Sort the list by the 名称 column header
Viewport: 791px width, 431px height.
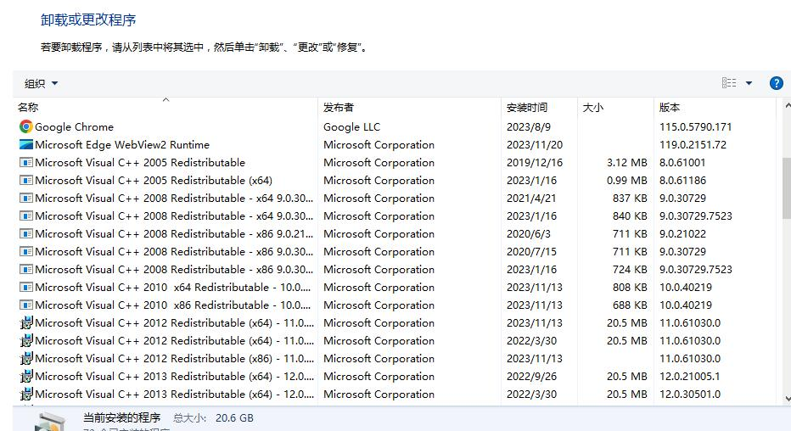165,107
